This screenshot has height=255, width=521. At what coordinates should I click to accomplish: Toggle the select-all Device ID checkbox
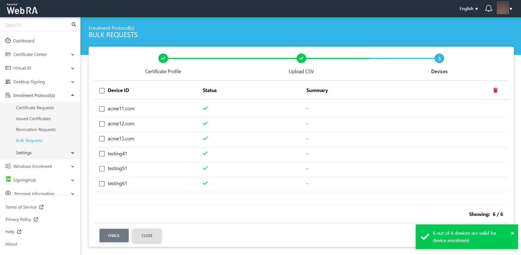click(x=102, y=91)
